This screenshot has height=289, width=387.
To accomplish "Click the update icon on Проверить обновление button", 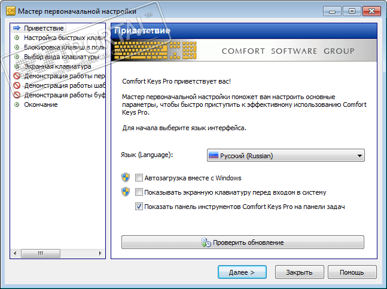I will coord(206,242).
